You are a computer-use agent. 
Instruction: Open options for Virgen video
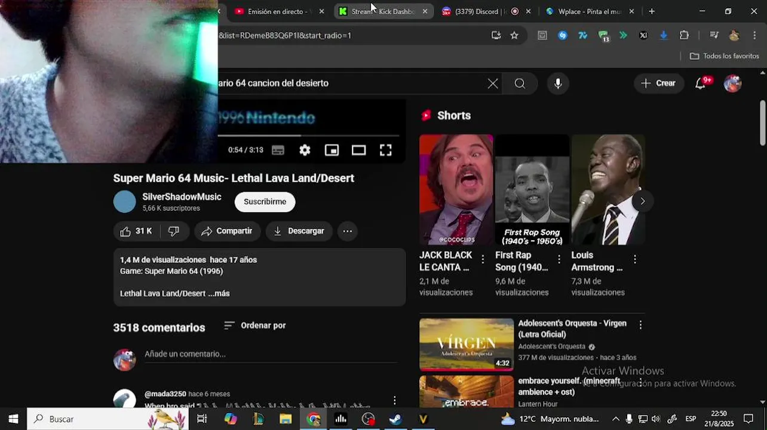pyautogui.click(x=640, y=325)
